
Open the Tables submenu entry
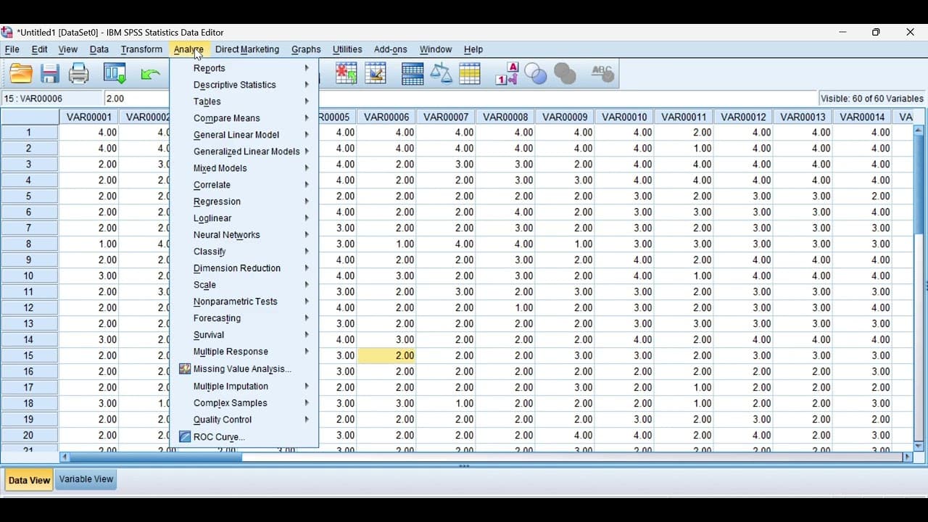(x=243, y=101)
